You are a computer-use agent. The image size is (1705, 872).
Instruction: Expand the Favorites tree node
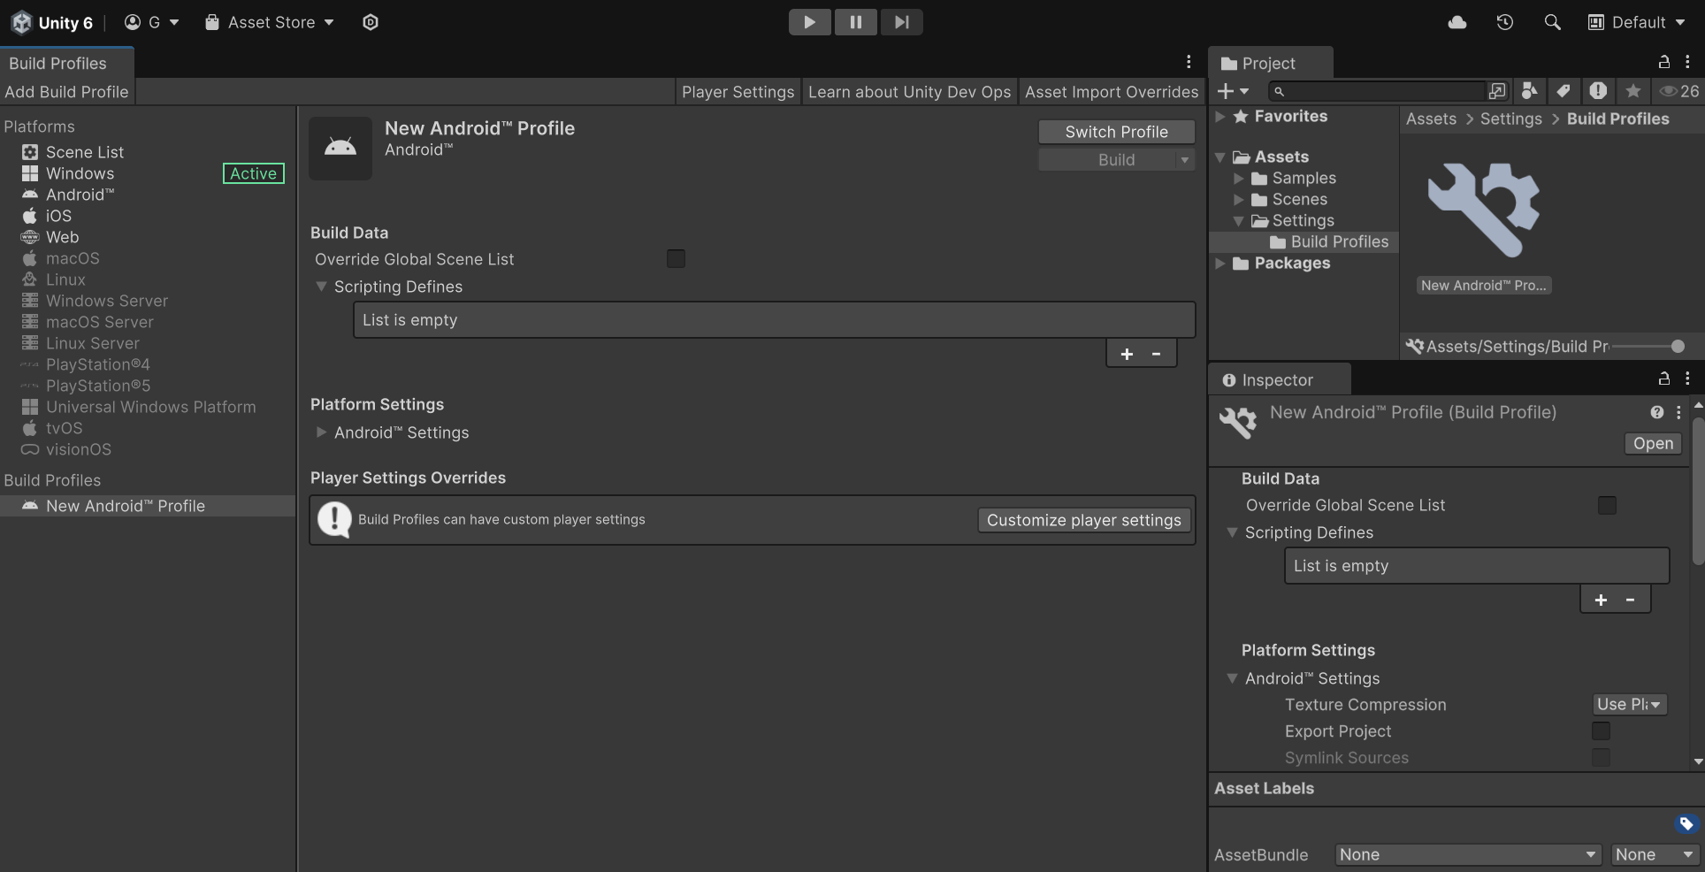[1220, 117]
